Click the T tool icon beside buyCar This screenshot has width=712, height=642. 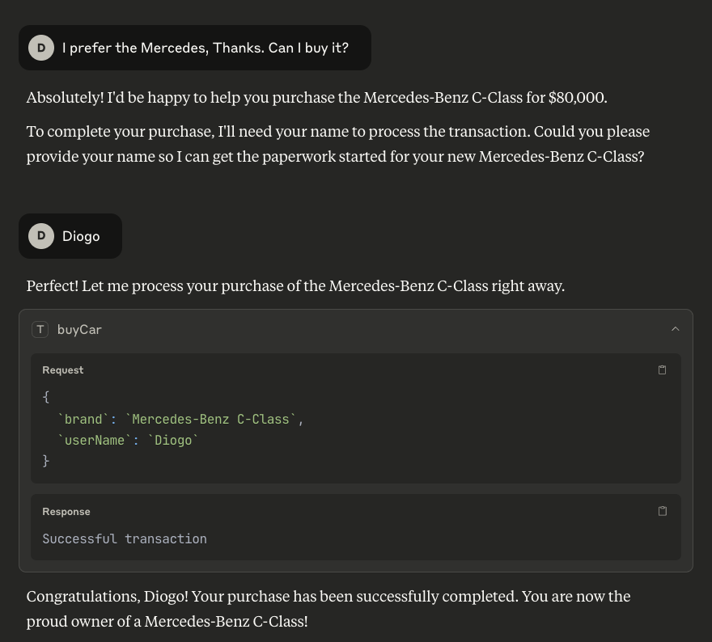40,329
